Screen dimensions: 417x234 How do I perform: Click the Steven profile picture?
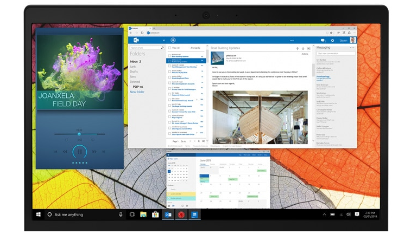353,40
